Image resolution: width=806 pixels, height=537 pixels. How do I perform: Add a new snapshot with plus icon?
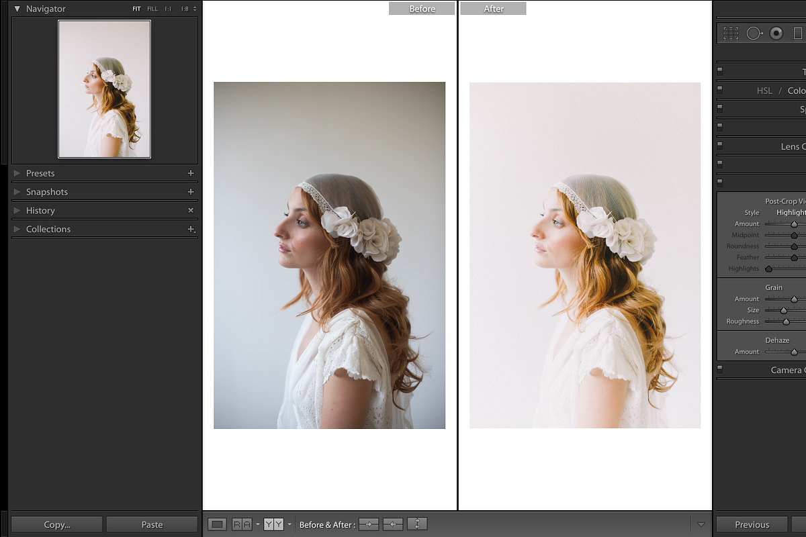pyautogui.click(x=191, y=192)
